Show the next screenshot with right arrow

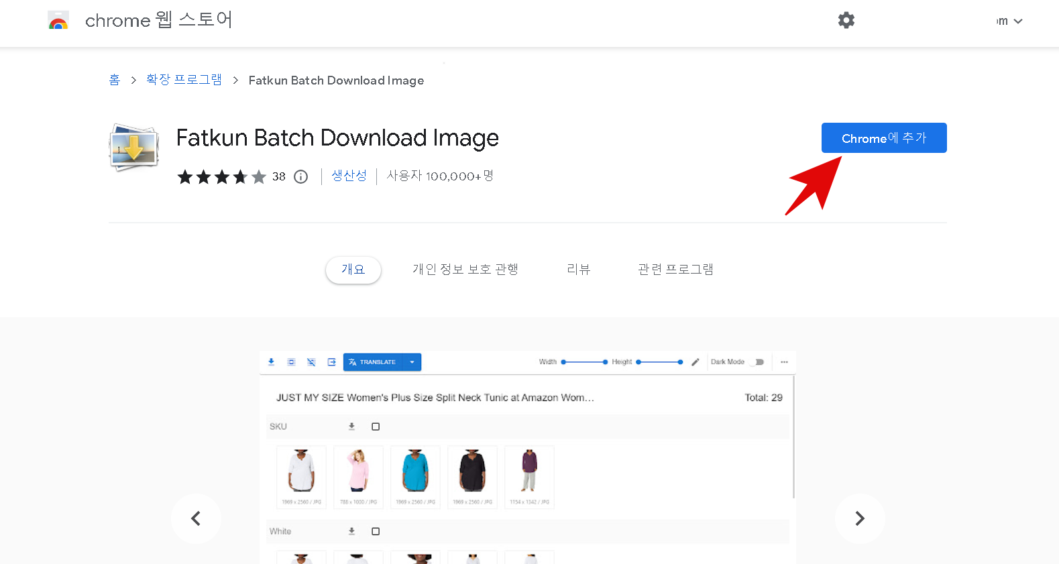(x=860, y=518)
